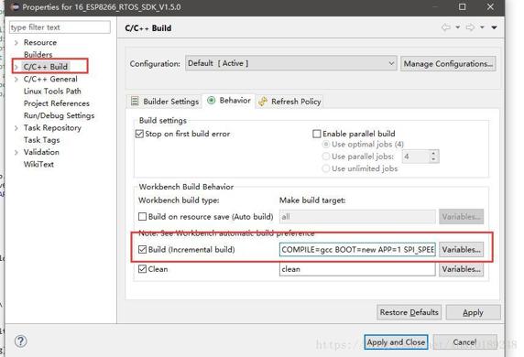Click the back navigation arrow icon
This screenshot has height=357, width=524.
click(446, 27)
